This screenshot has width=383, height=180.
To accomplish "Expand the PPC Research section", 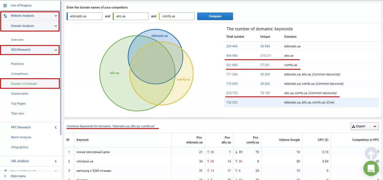I will (56, 128).
